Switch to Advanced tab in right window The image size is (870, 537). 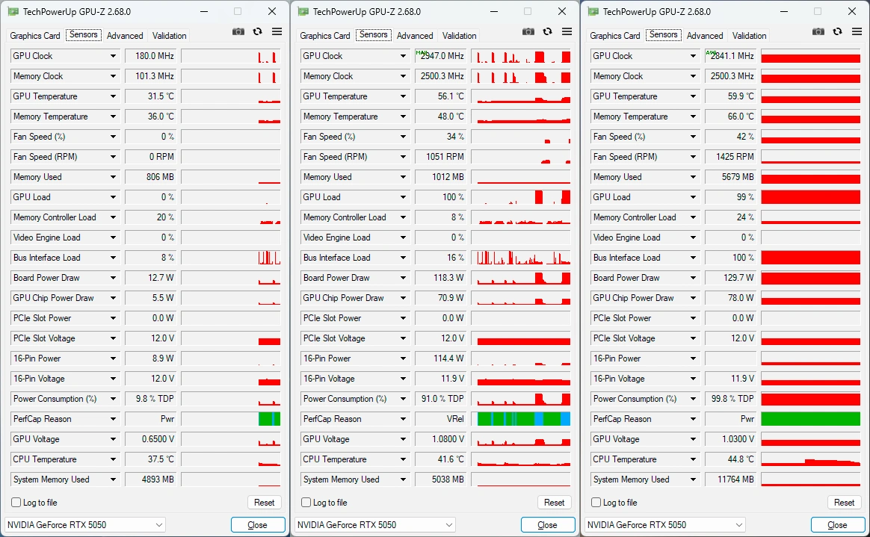pos(705,35)
